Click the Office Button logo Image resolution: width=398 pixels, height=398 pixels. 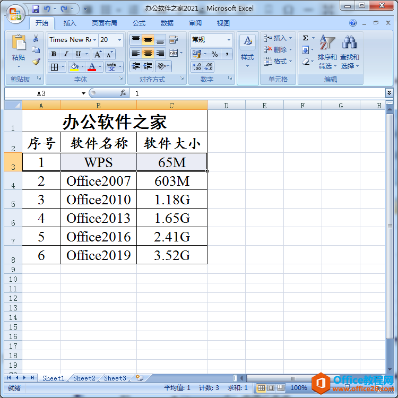pyautogui.click(x=15, y=14)
